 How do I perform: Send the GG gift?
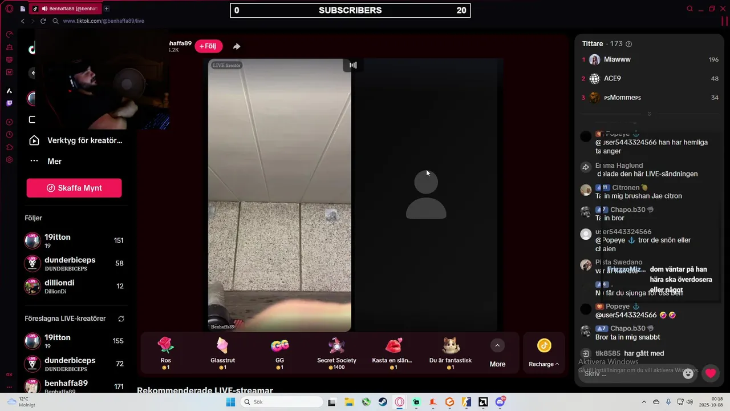pyautogui.click(x=279, y=353)
